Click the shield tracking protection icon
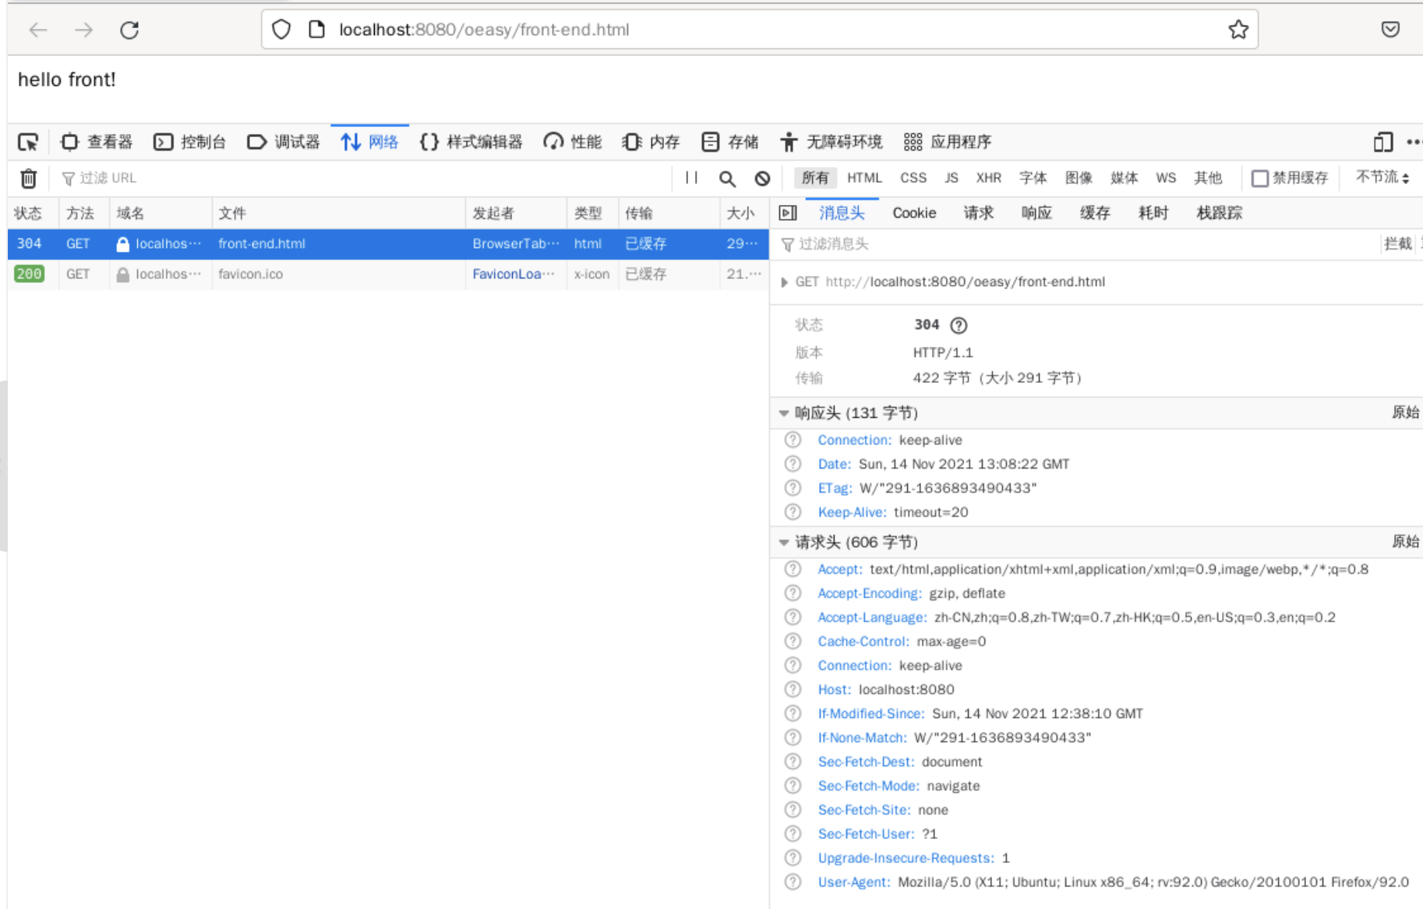The height and width of the screenshot is (909, 1423). 281,30
